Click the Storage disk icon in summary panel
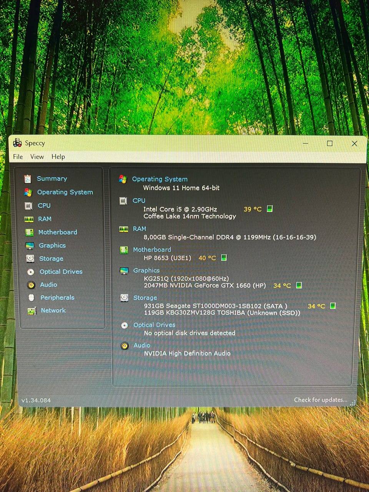The height and width of the screenshot is (492, 369). 124,298
